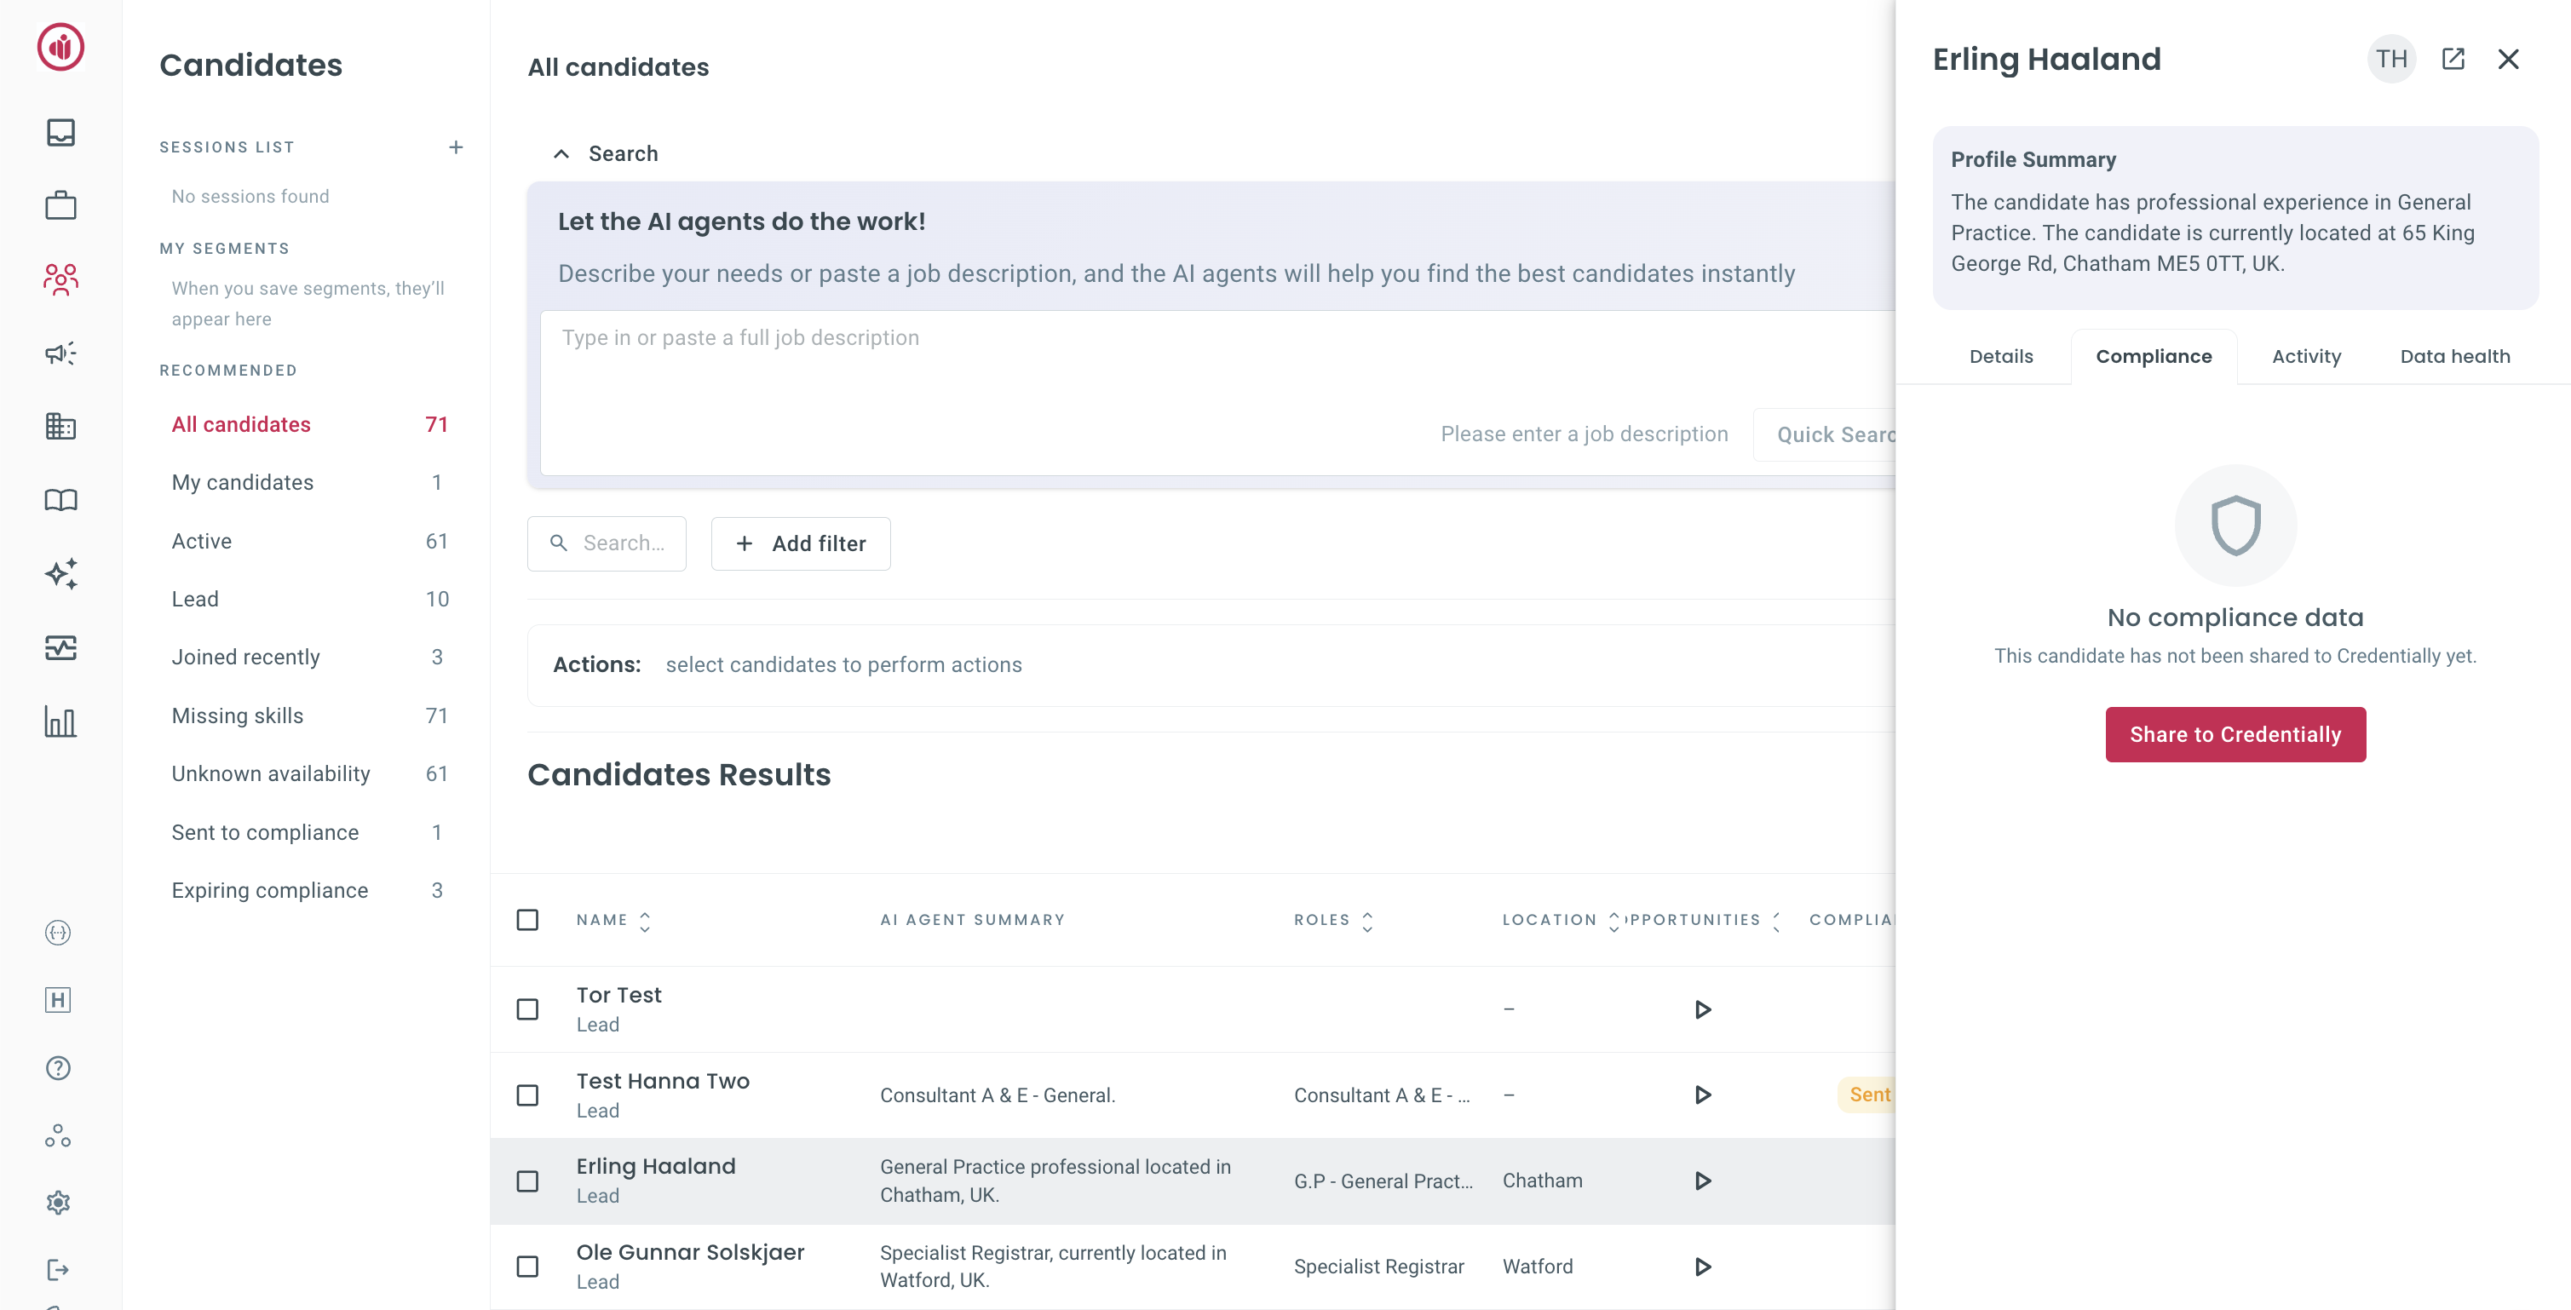Viewport: 2571px width, 1310px height.
Task: Sort by the Location column
Action: click(x=1613, y=922)
